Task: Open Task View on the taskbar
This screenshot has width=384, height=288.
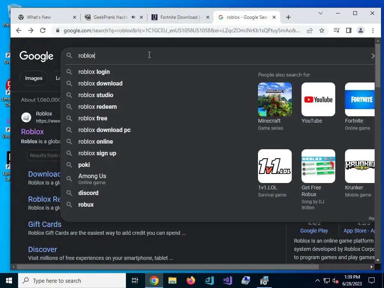Action: [135, 280]
